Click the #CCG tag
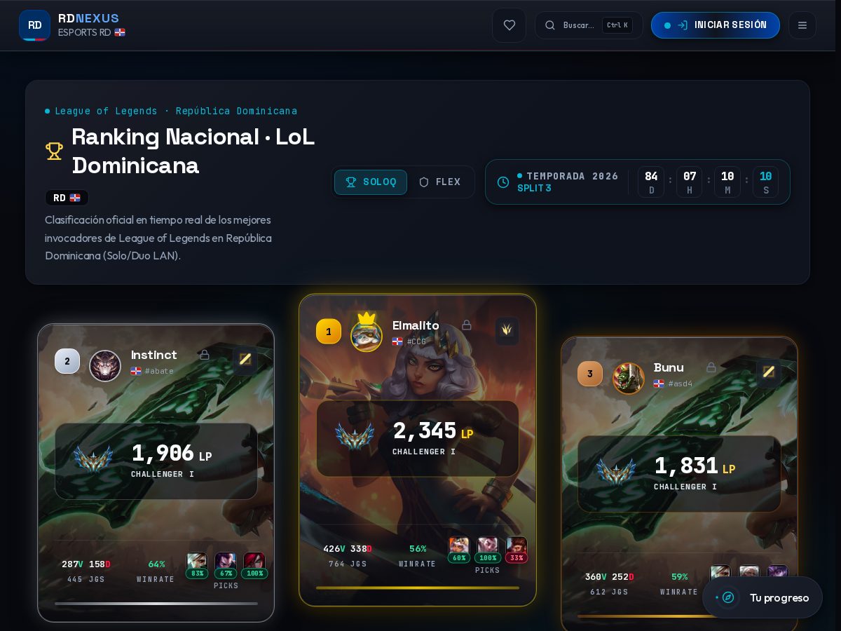841x631 pixels. (416, 341)
